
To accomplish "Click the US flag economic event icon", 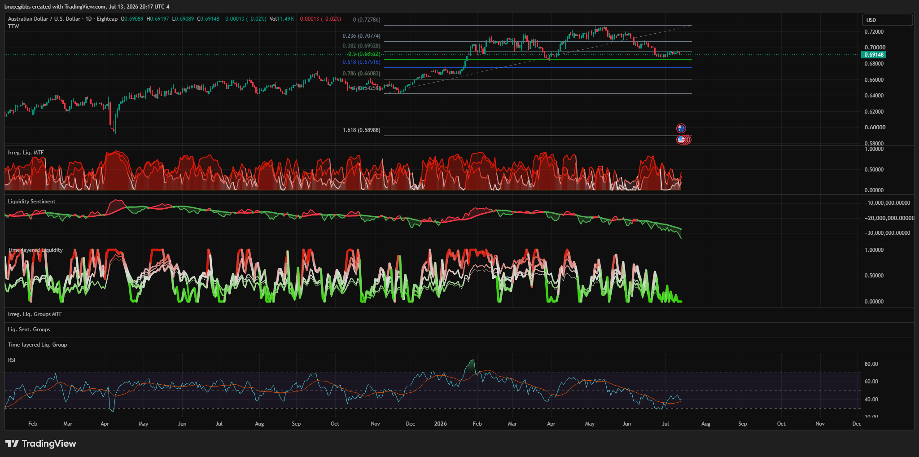I will point(681,140).
